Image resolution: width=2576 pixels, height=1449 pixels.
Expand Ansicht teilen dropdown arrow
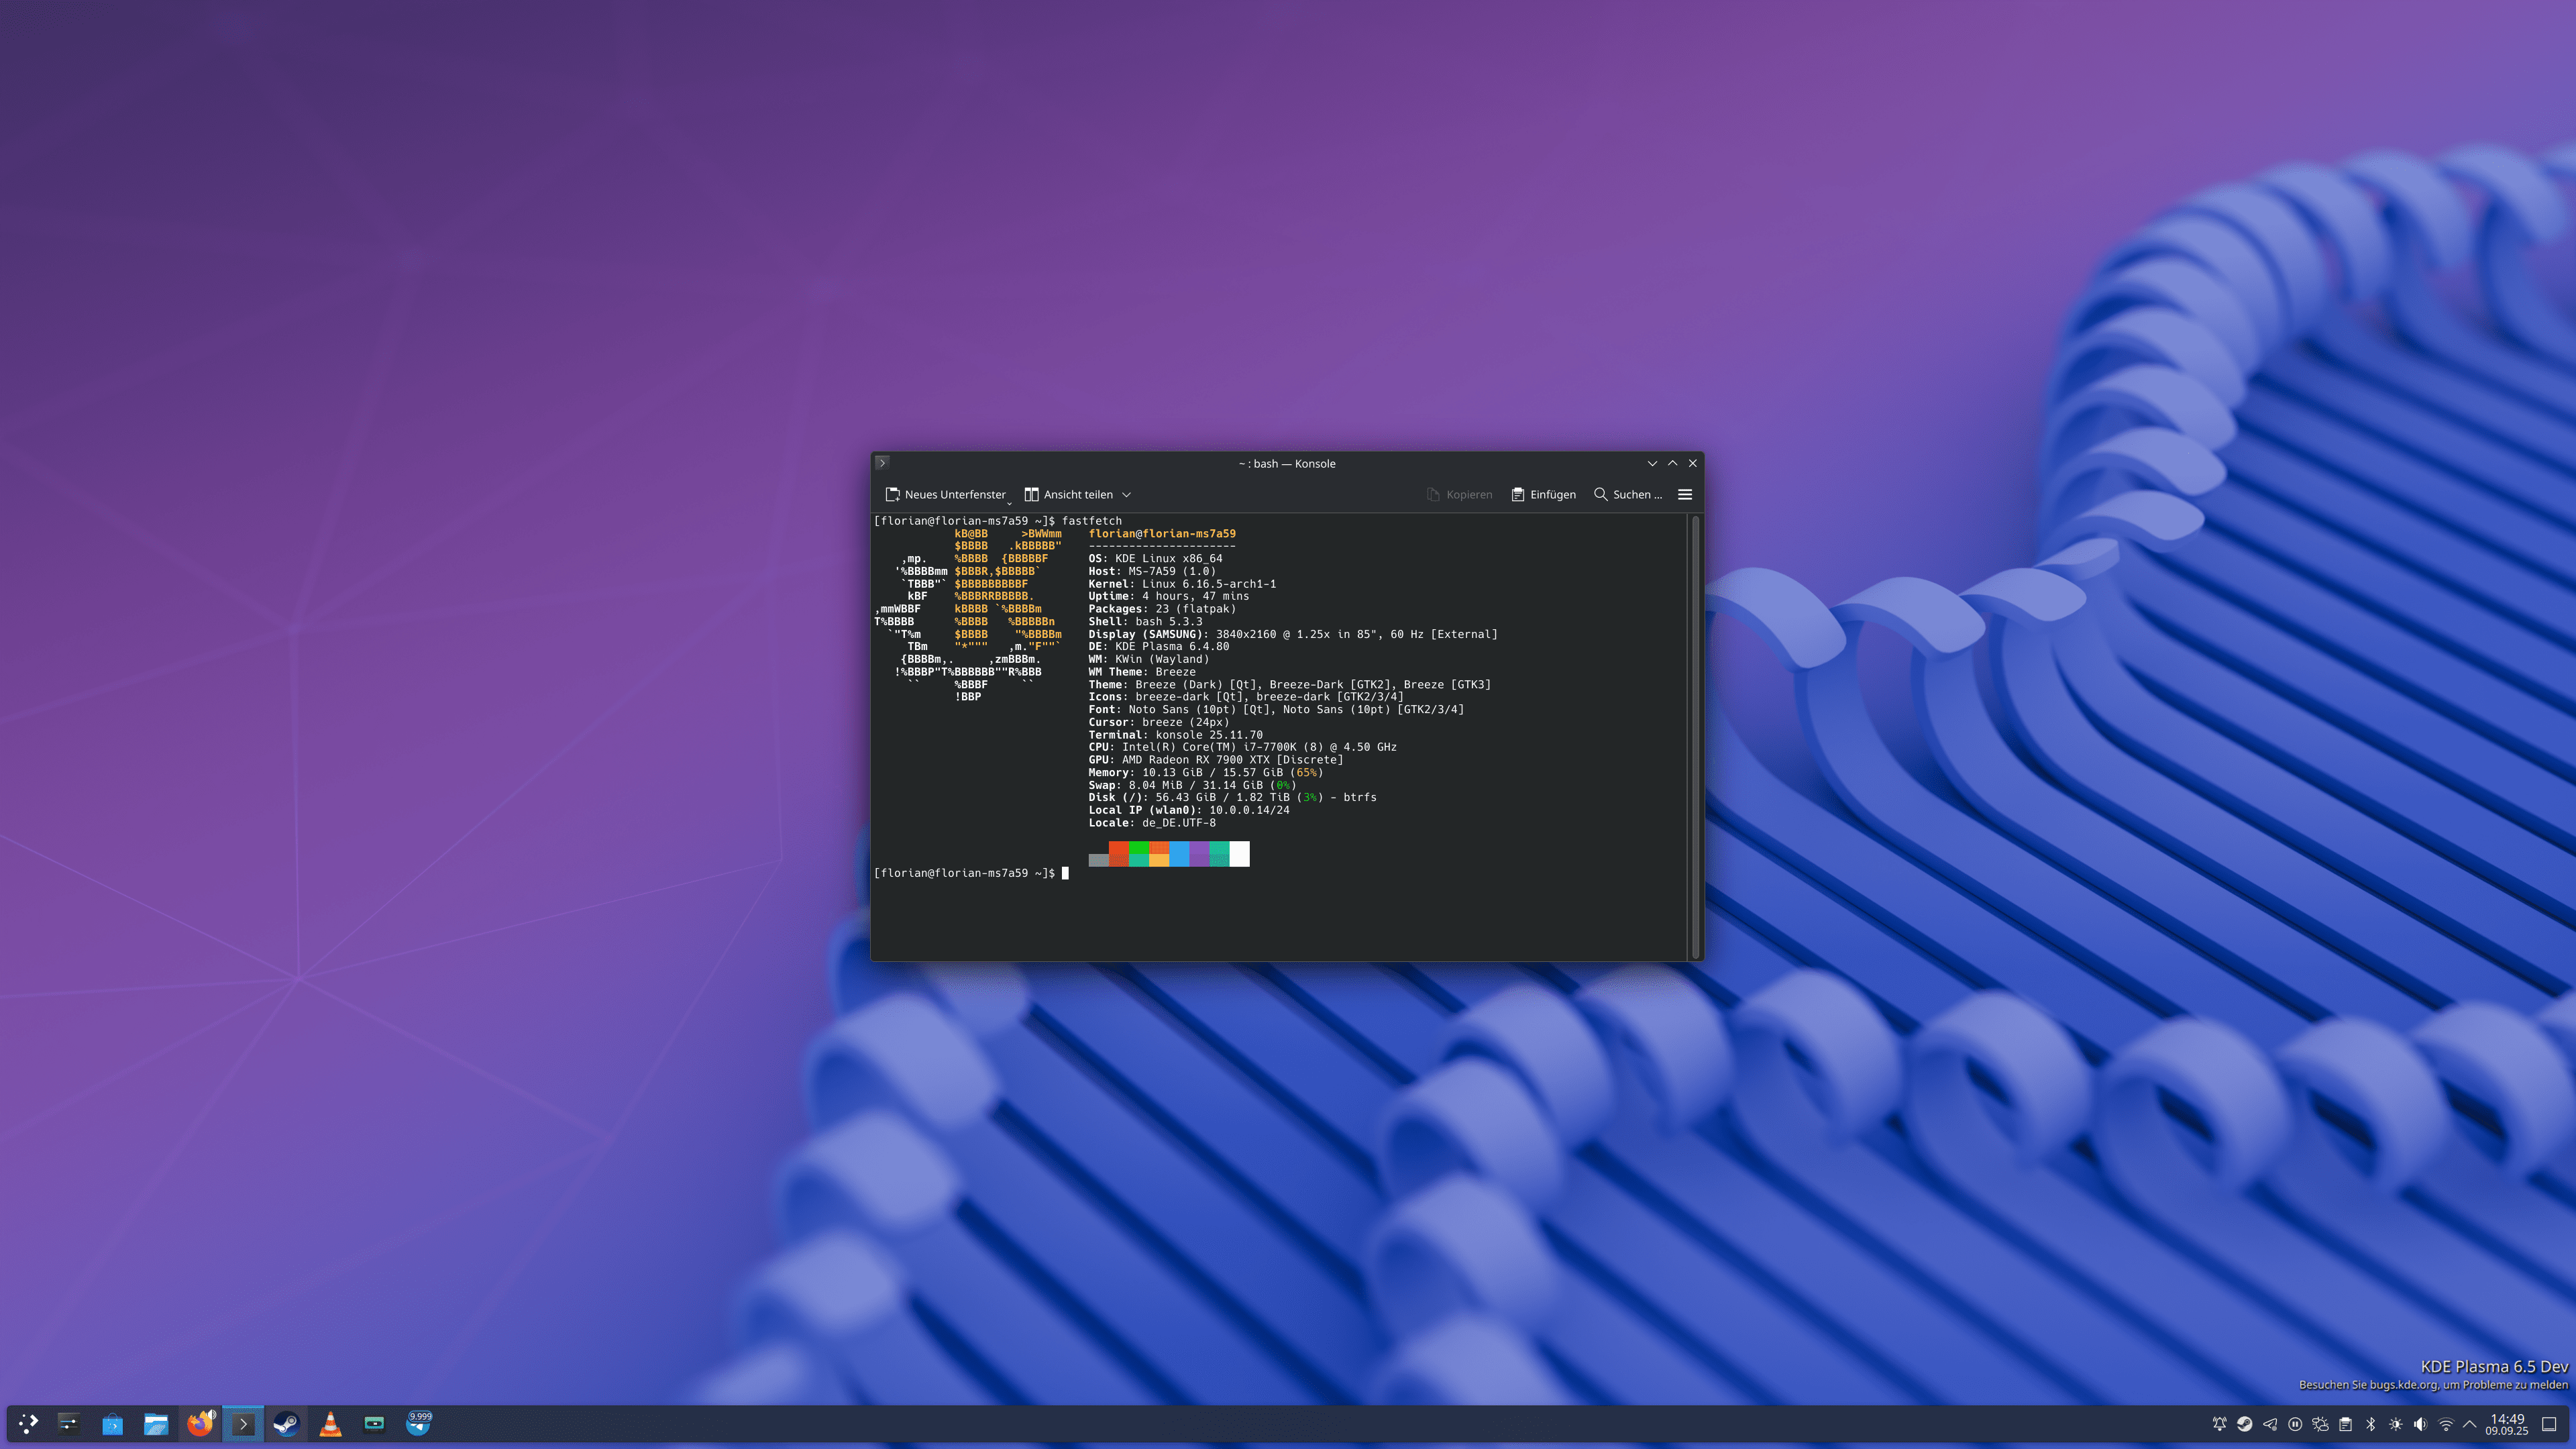(1126, 494)
